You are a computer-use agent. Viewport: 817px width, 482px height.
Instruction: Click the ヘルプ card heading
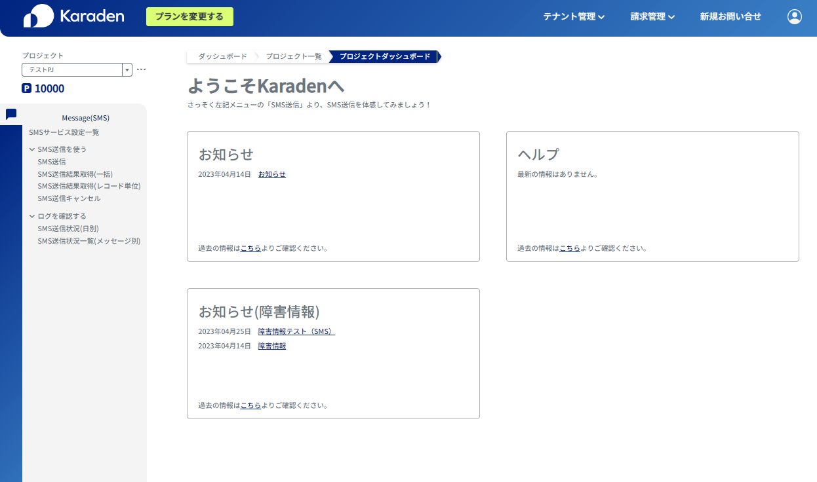coord(538,154)
